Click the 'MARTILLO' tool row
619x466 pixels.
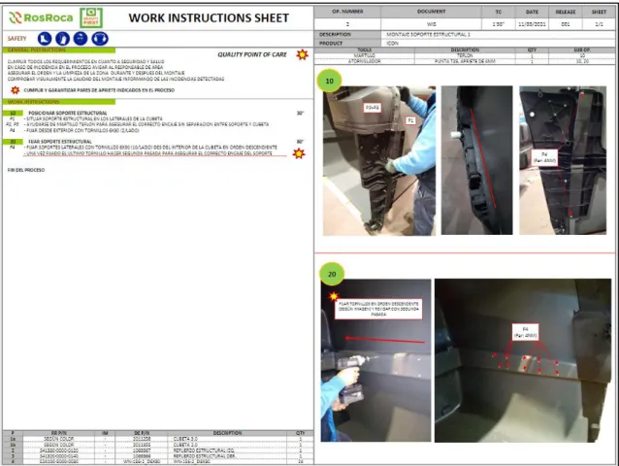(x=465, y=55)
